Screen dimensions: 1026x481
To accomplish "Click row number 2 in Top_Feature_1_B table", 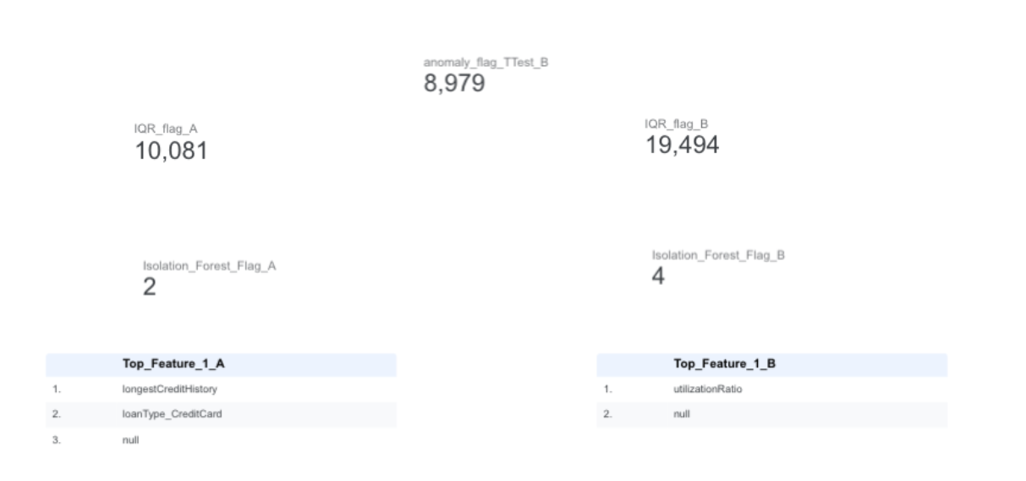I will (606, 414).
